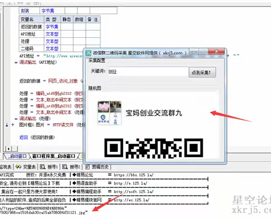
Task: Select the 二维码 variable name cell
Action: click(x=32, y=49)
